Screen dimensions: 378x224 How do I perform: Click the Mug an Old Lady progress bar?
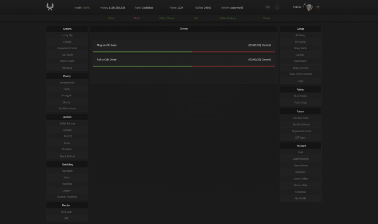pyautogui.click(x=184, y=52)
